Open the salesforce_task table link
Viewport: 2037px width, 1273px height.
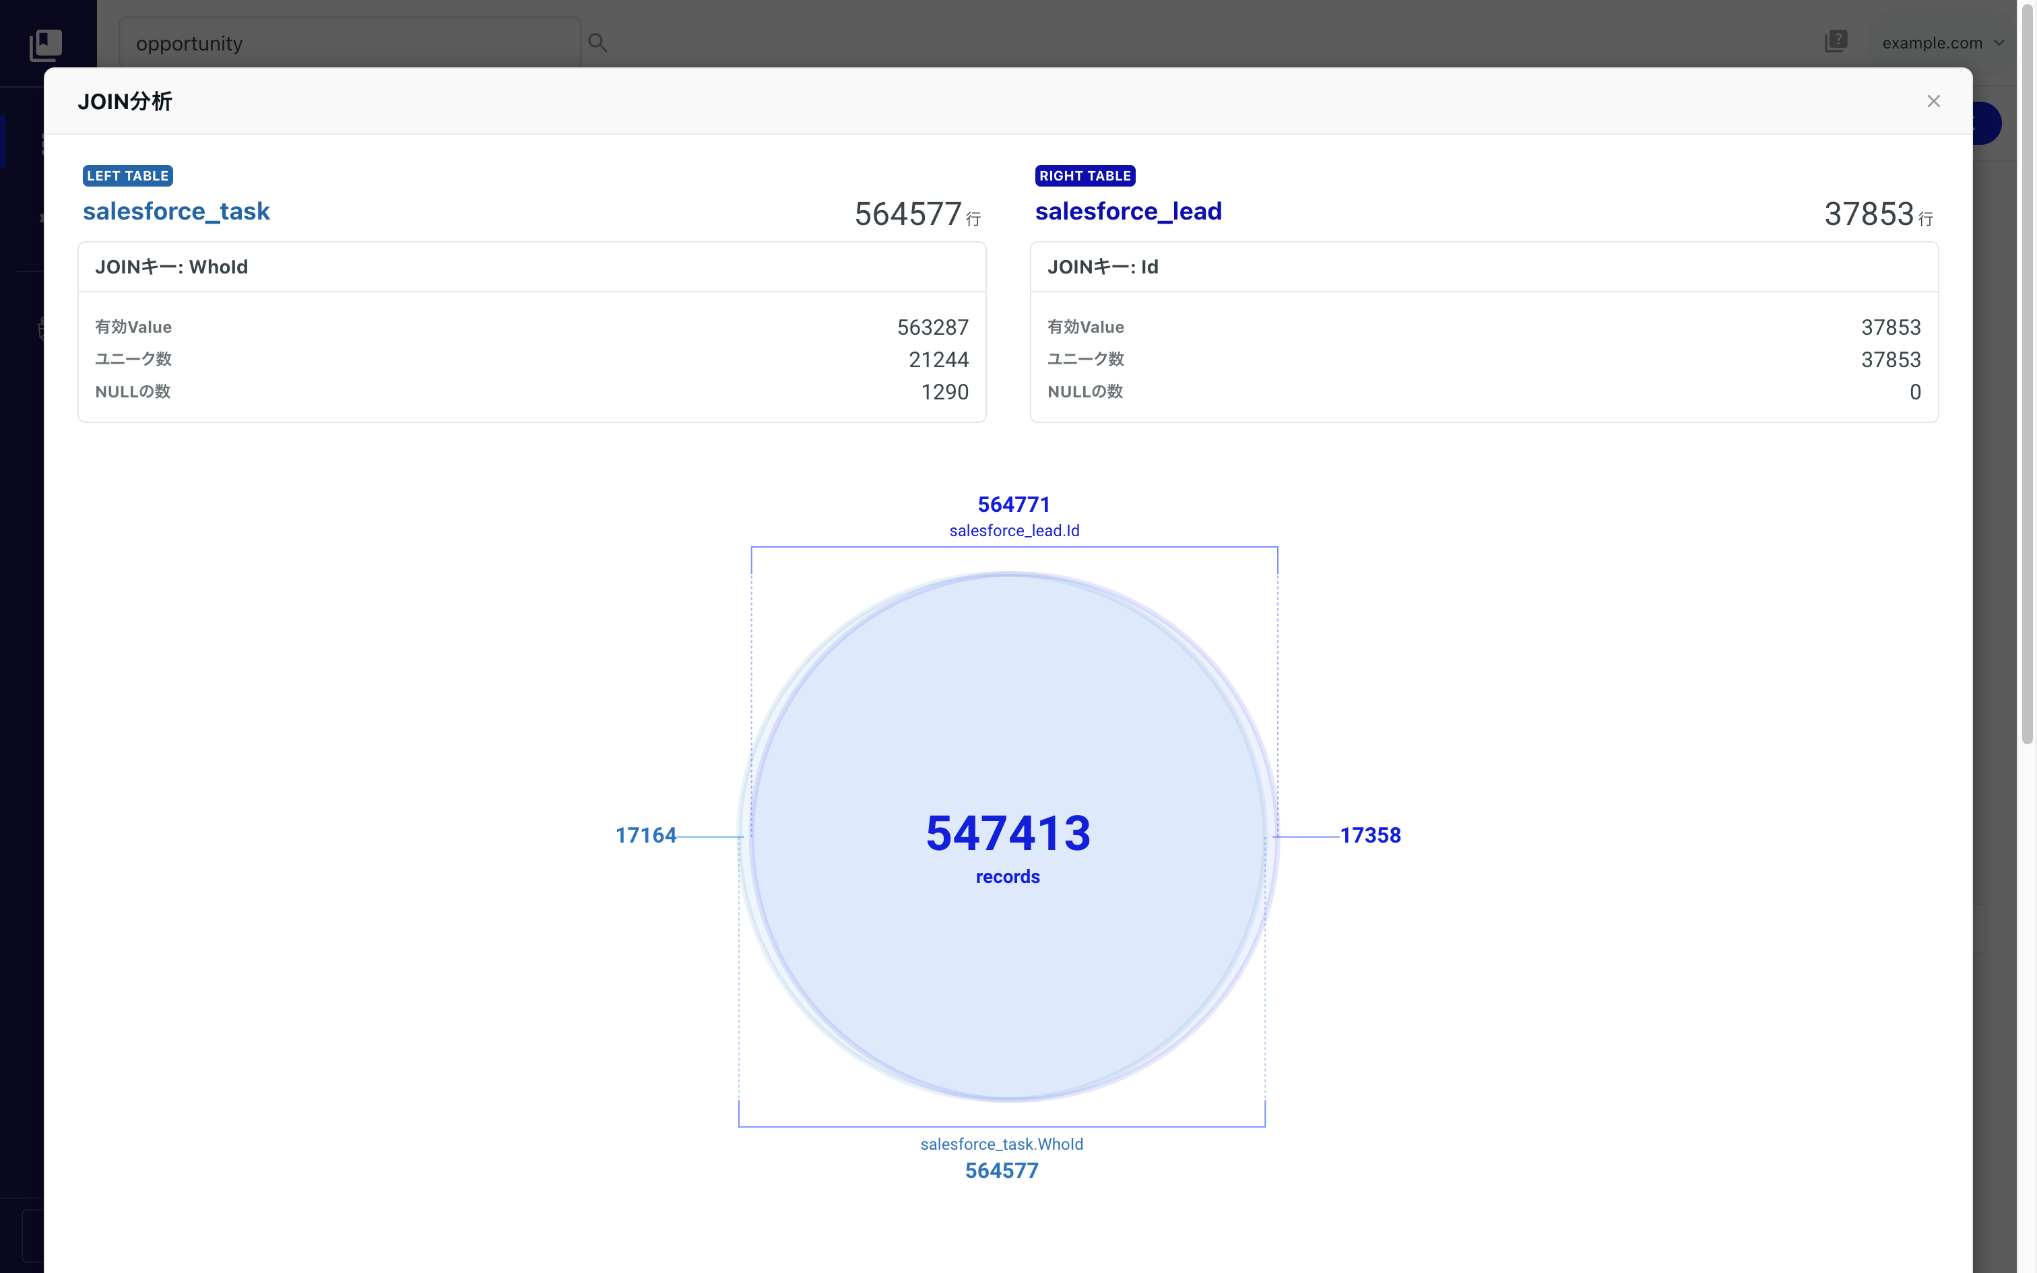[x=176, y=210]
